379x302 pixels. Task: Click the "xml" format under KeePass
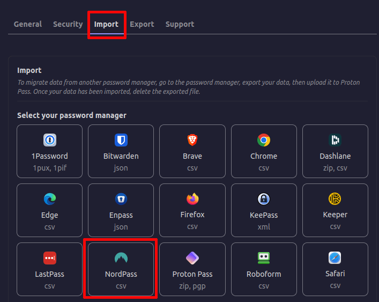click(264, 227)
